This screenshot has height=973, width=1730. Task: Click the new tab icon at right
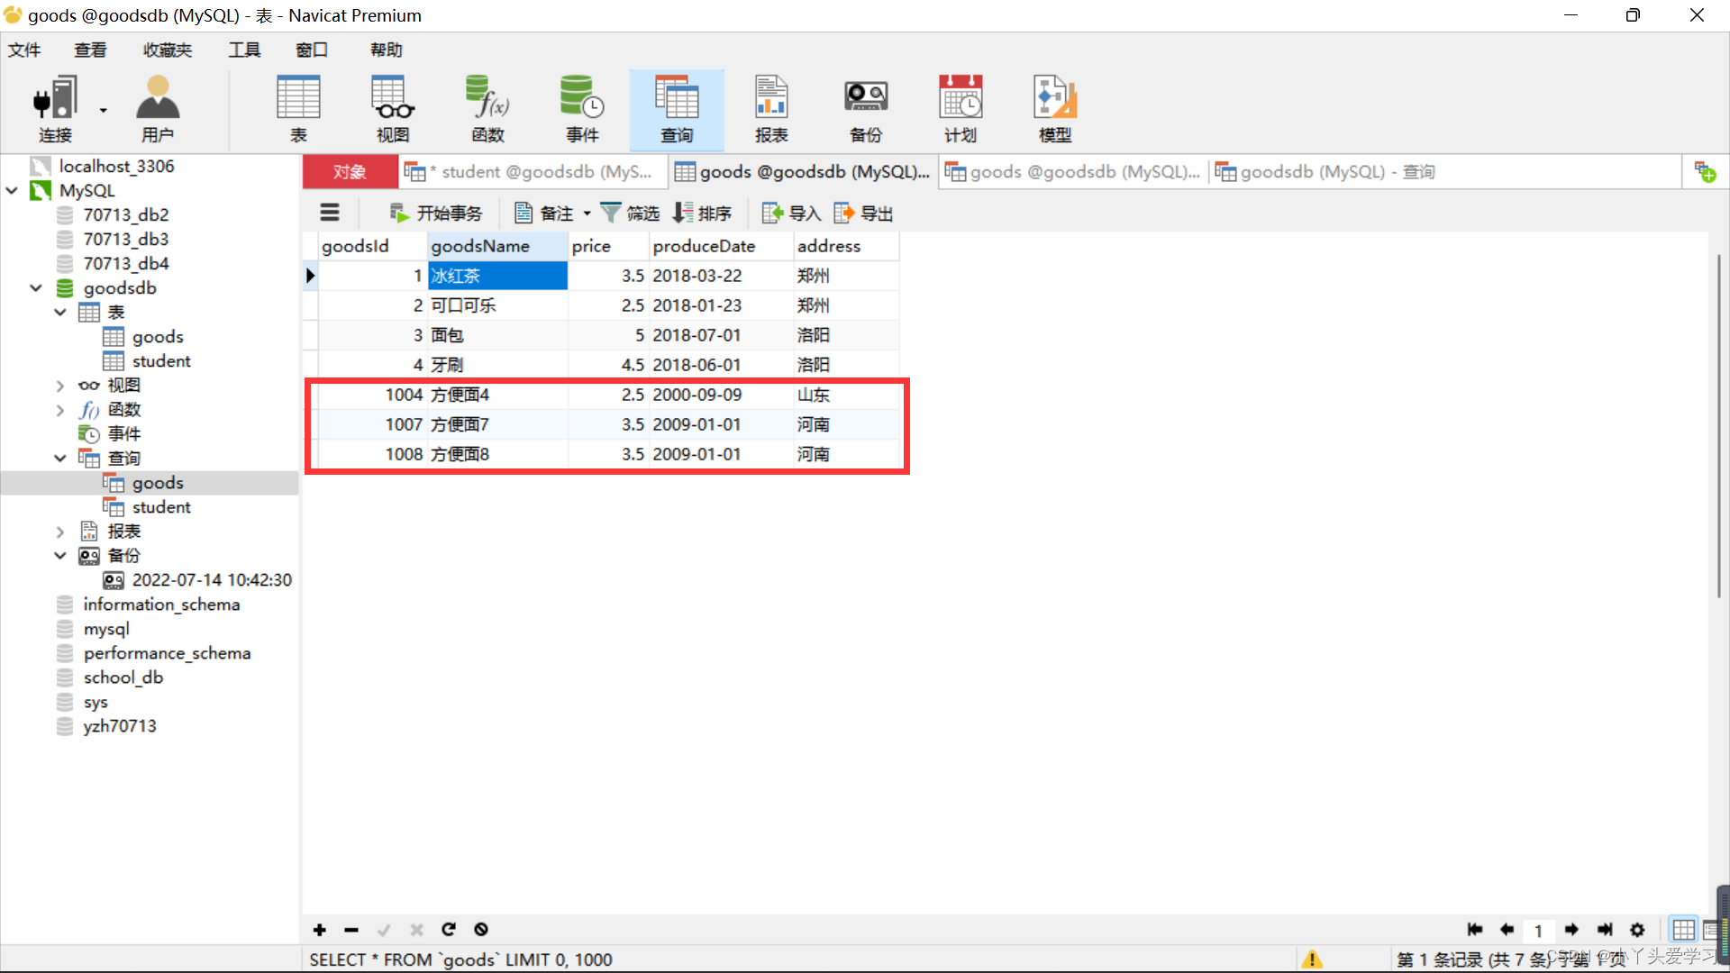click(1706, 171)
